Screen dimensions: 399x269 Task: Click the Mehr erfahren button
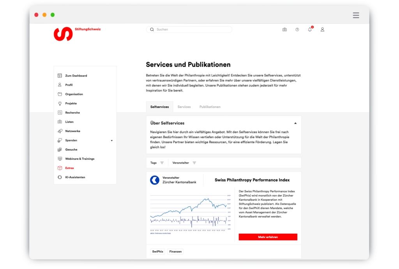point(268,237)
